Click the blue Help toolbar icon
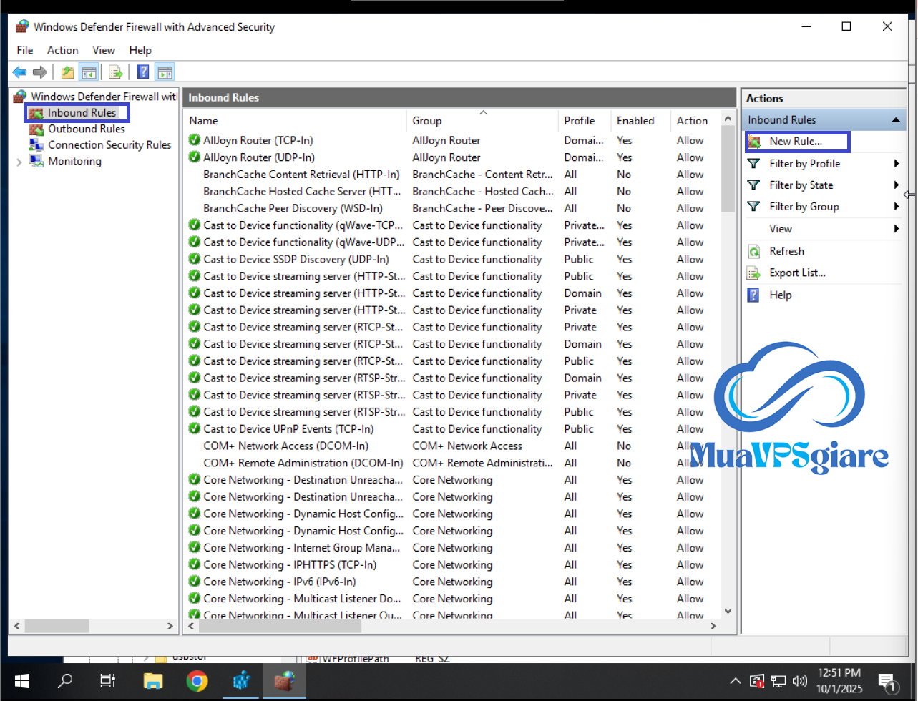Image resolution: width=918 pixels, height=701 pixels. tap(143, 72)
